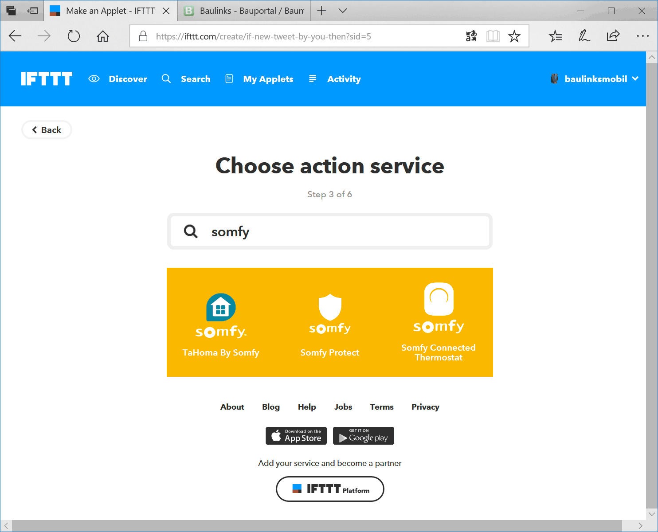
Task: Open the favorites hub icon
Action: pyautogui.click(x=555, y=36)
